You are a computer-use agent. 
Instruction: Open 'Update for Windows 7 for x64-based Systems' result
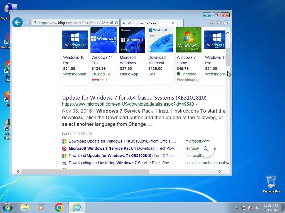(x=134, y=98)
